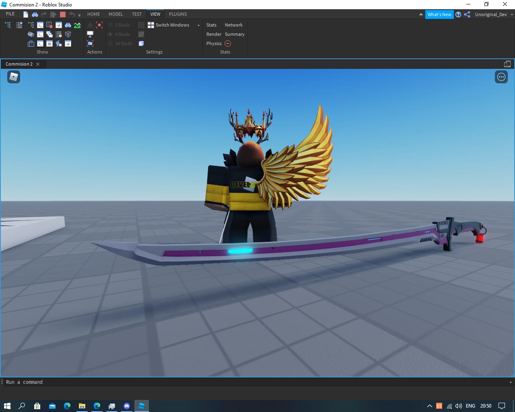The height and width of the screenshot is (412, 515).
Task: Open the Help question mark icon
Action: [458, 14]
